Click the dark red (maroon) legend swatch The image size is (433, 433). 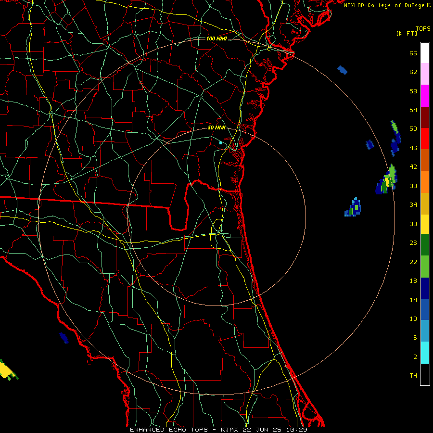(425, 117)
